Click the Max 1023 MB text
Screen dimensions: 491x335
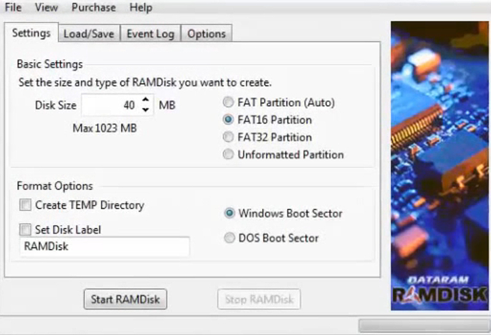pos(104,128)
